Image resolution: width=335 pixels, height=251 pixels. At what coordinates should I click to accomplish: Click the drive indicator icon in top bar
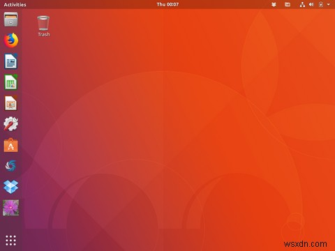point(288,4)
